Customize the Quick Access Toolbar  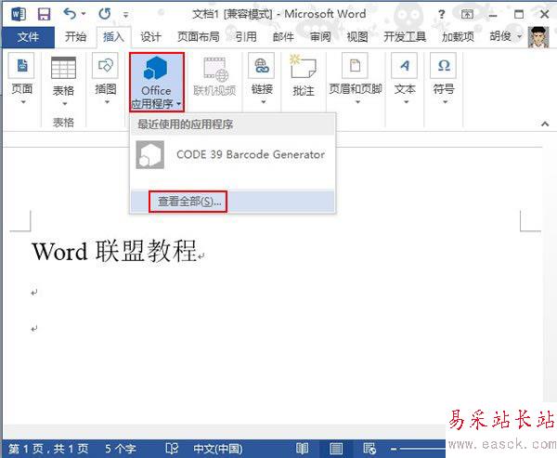pyautogui.click(x=125, y=15)
